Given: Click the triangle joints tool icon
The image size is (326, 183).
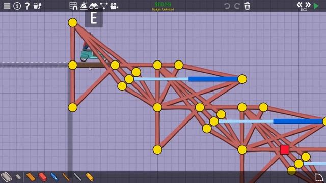Looking at the screenshot, I should (104, 6).
